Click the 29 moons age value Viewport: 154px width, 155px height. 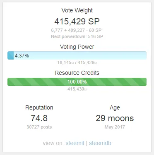(x=115, y=118)
